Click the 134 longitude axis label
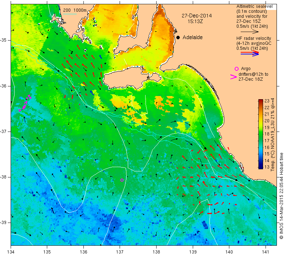Image resolution: width=284 pixels, height=256 pixels. pyautogui.click(x=11, y=252)
